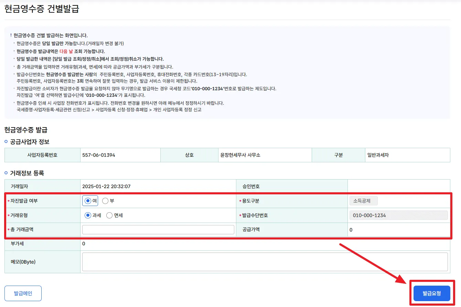
Task: Click the notice mentioning 거래일자 변경 불가
Action: pyautogui.click(x=70, y=43)
